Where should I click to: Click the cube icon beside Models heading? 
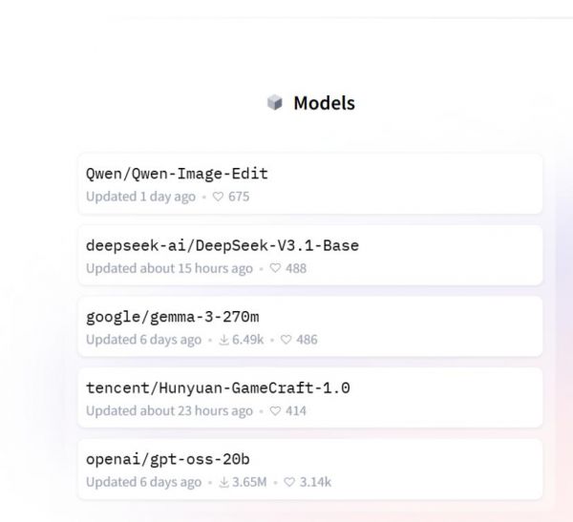(x=275, y=103)
